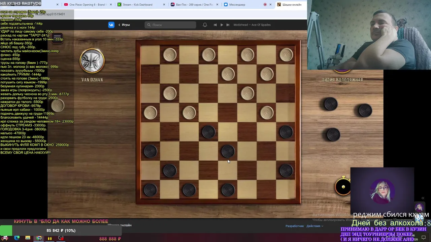This screenshot has height=242, width=431.
Task: Open File Explorer from the taskbar
Action: tap(28, 238)
